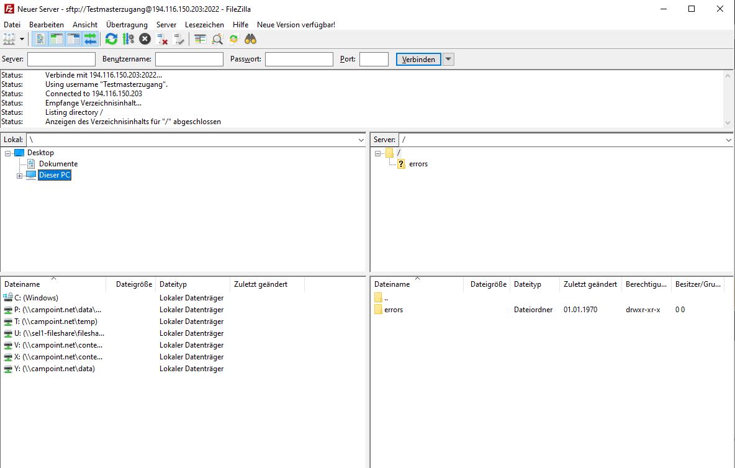
Task: Open Neue Version verfügbar! menu
Action: click(295, 25)
